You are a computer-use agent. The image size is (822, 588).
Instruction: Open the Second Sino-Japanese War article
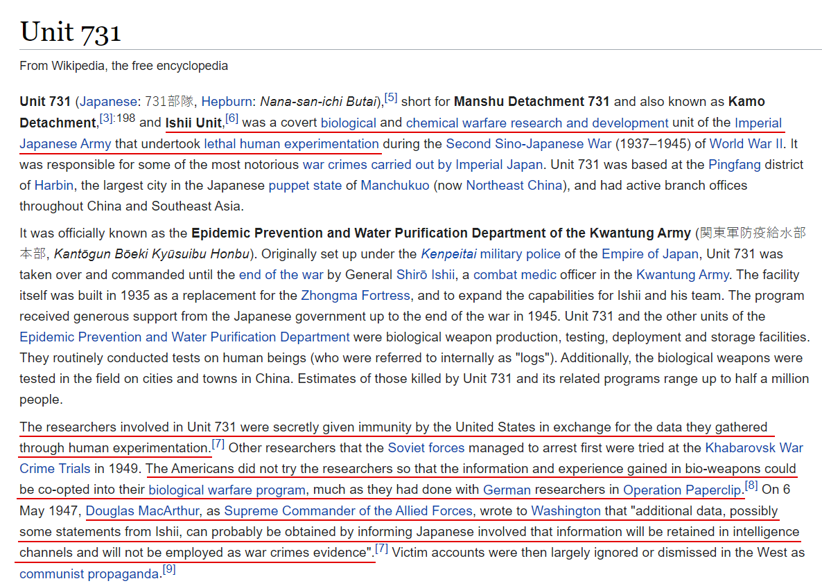pyautogui.click(x=528, y=143)
